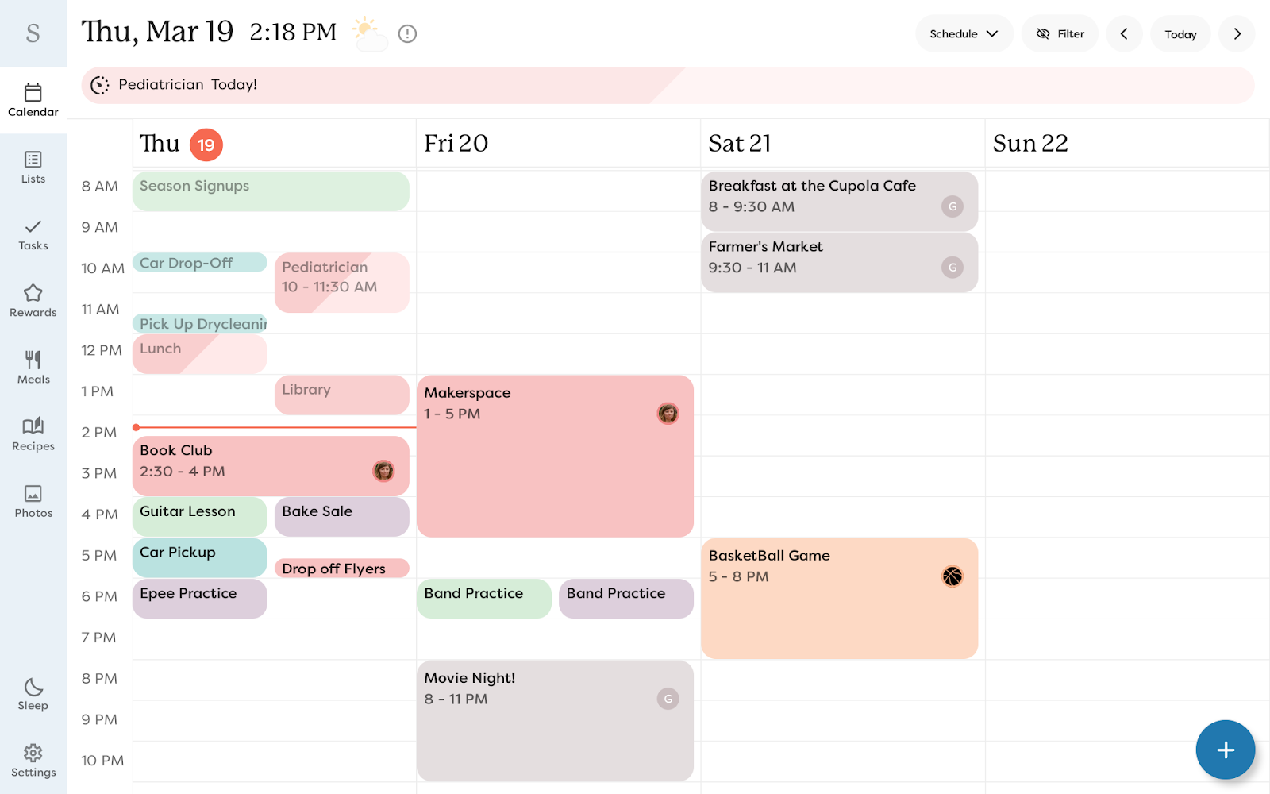
Task: Toggle the Filter visibility button
Action: (1060, 33)
